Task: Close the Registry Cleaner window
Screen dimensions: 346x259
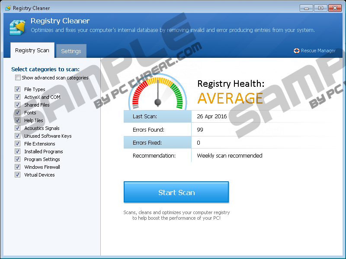Action: tap(335, 8)
